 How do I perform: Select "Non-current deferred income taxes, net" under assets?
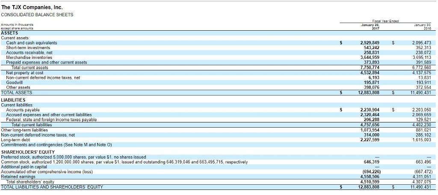tap(43, 78)
